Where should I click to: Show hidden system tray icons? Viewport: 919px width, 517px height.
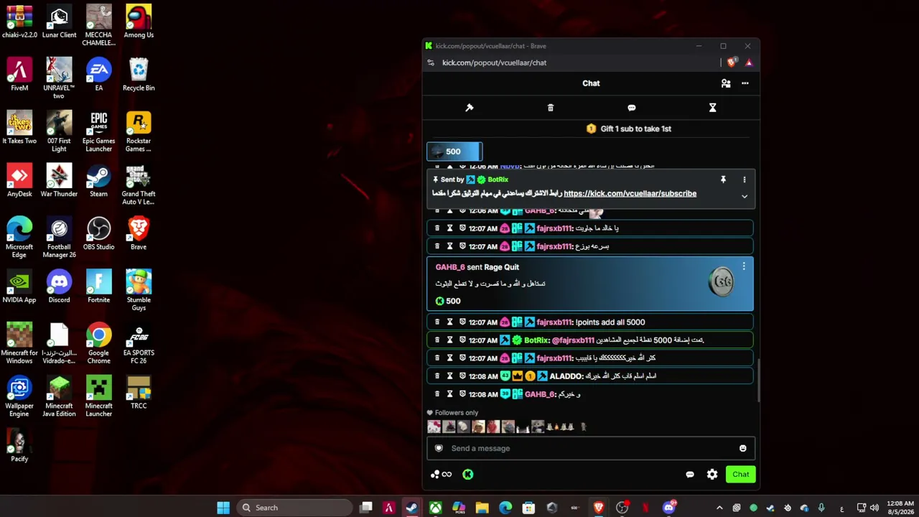pyautogui.click(x=720, y=508)
